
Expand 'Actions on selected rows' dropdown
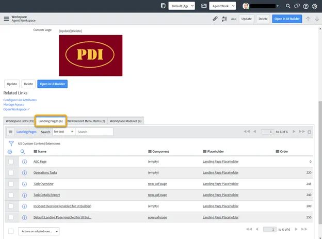[x=39, y=231]
